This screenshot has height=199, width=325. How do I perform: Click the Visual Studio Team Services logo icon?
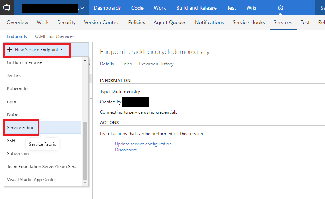coord(7,8)
